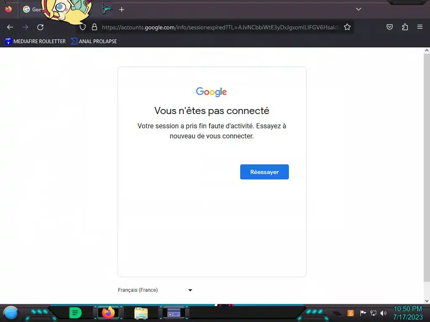The image size is (430, 322).
Task: Save page to Pocket
Action: pyautogui.click(x=389, y=27)
